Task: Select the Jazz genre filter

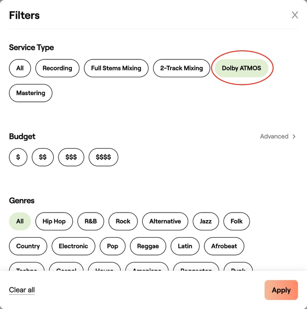Action: click(206, 221)
